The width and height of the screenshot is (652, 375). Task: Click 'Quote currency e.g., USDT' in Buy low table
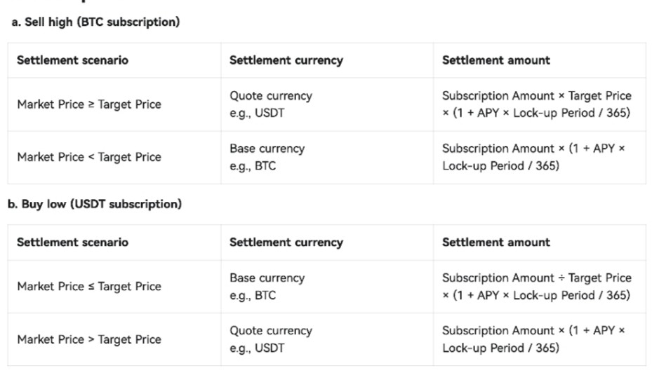coord(270,339)
